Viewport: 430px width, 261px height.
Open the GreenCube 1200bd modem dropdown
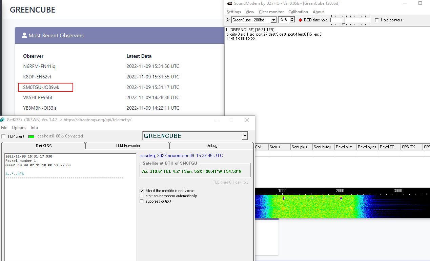coord(274,20)
